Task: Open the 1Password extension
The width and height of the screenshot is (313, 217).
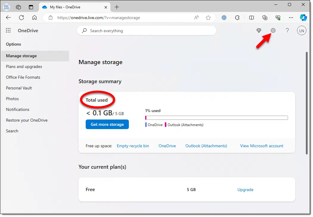Action: [x=224, y=18]
